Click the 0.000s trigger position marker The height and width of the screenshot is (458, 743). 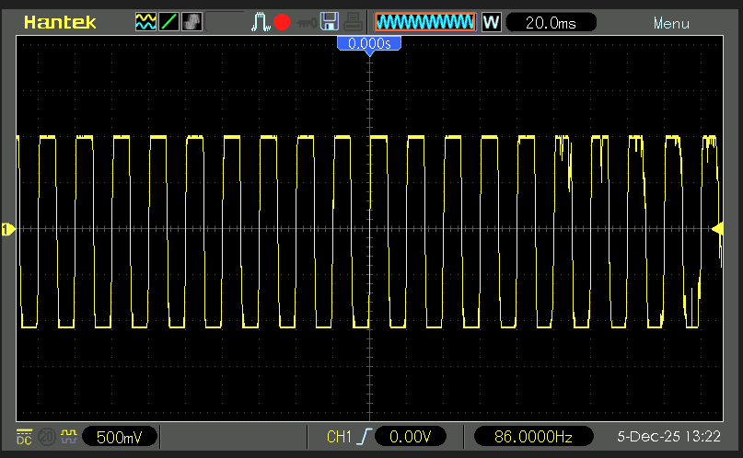369,43
